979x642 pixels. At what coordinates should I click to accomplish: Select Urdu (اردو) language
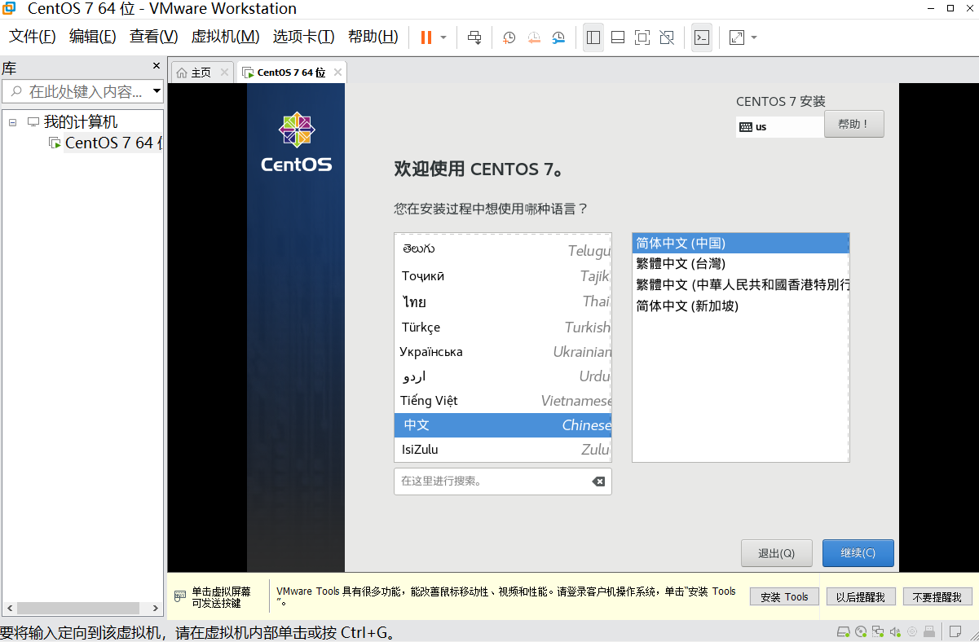[x=503, y=376]
